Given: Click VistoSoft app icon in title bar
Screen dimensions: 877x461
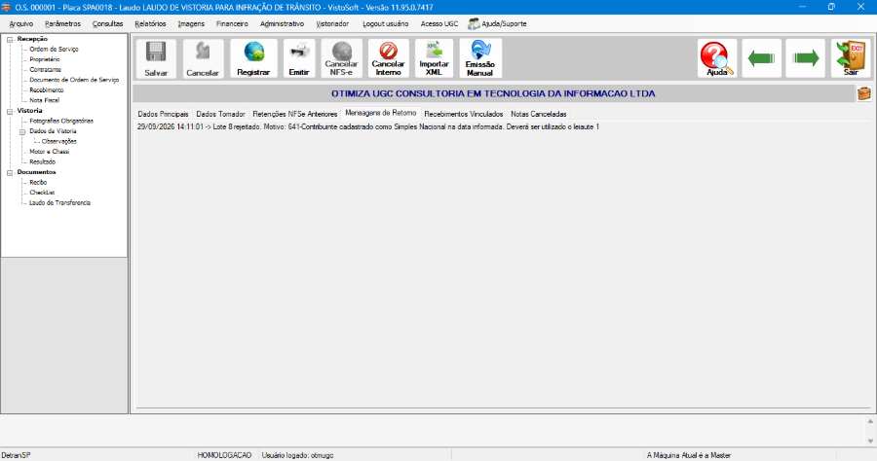Looking at the screenshot, I should click(x=7, y=7).
